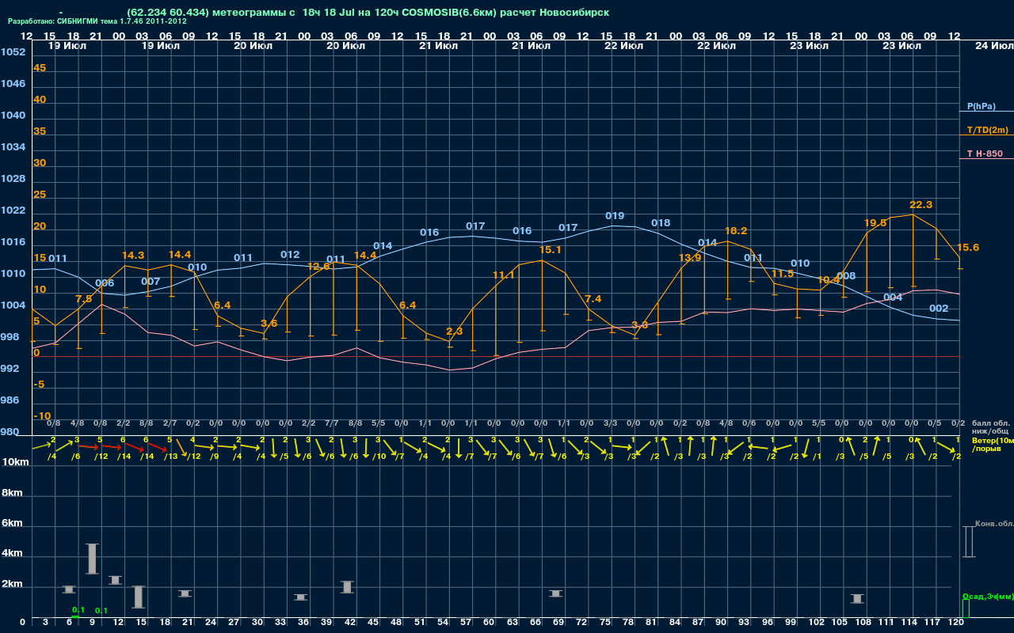Click hour 114 on the bottom axis
The width and height of the screenshot is (1014, 633).
909,623
